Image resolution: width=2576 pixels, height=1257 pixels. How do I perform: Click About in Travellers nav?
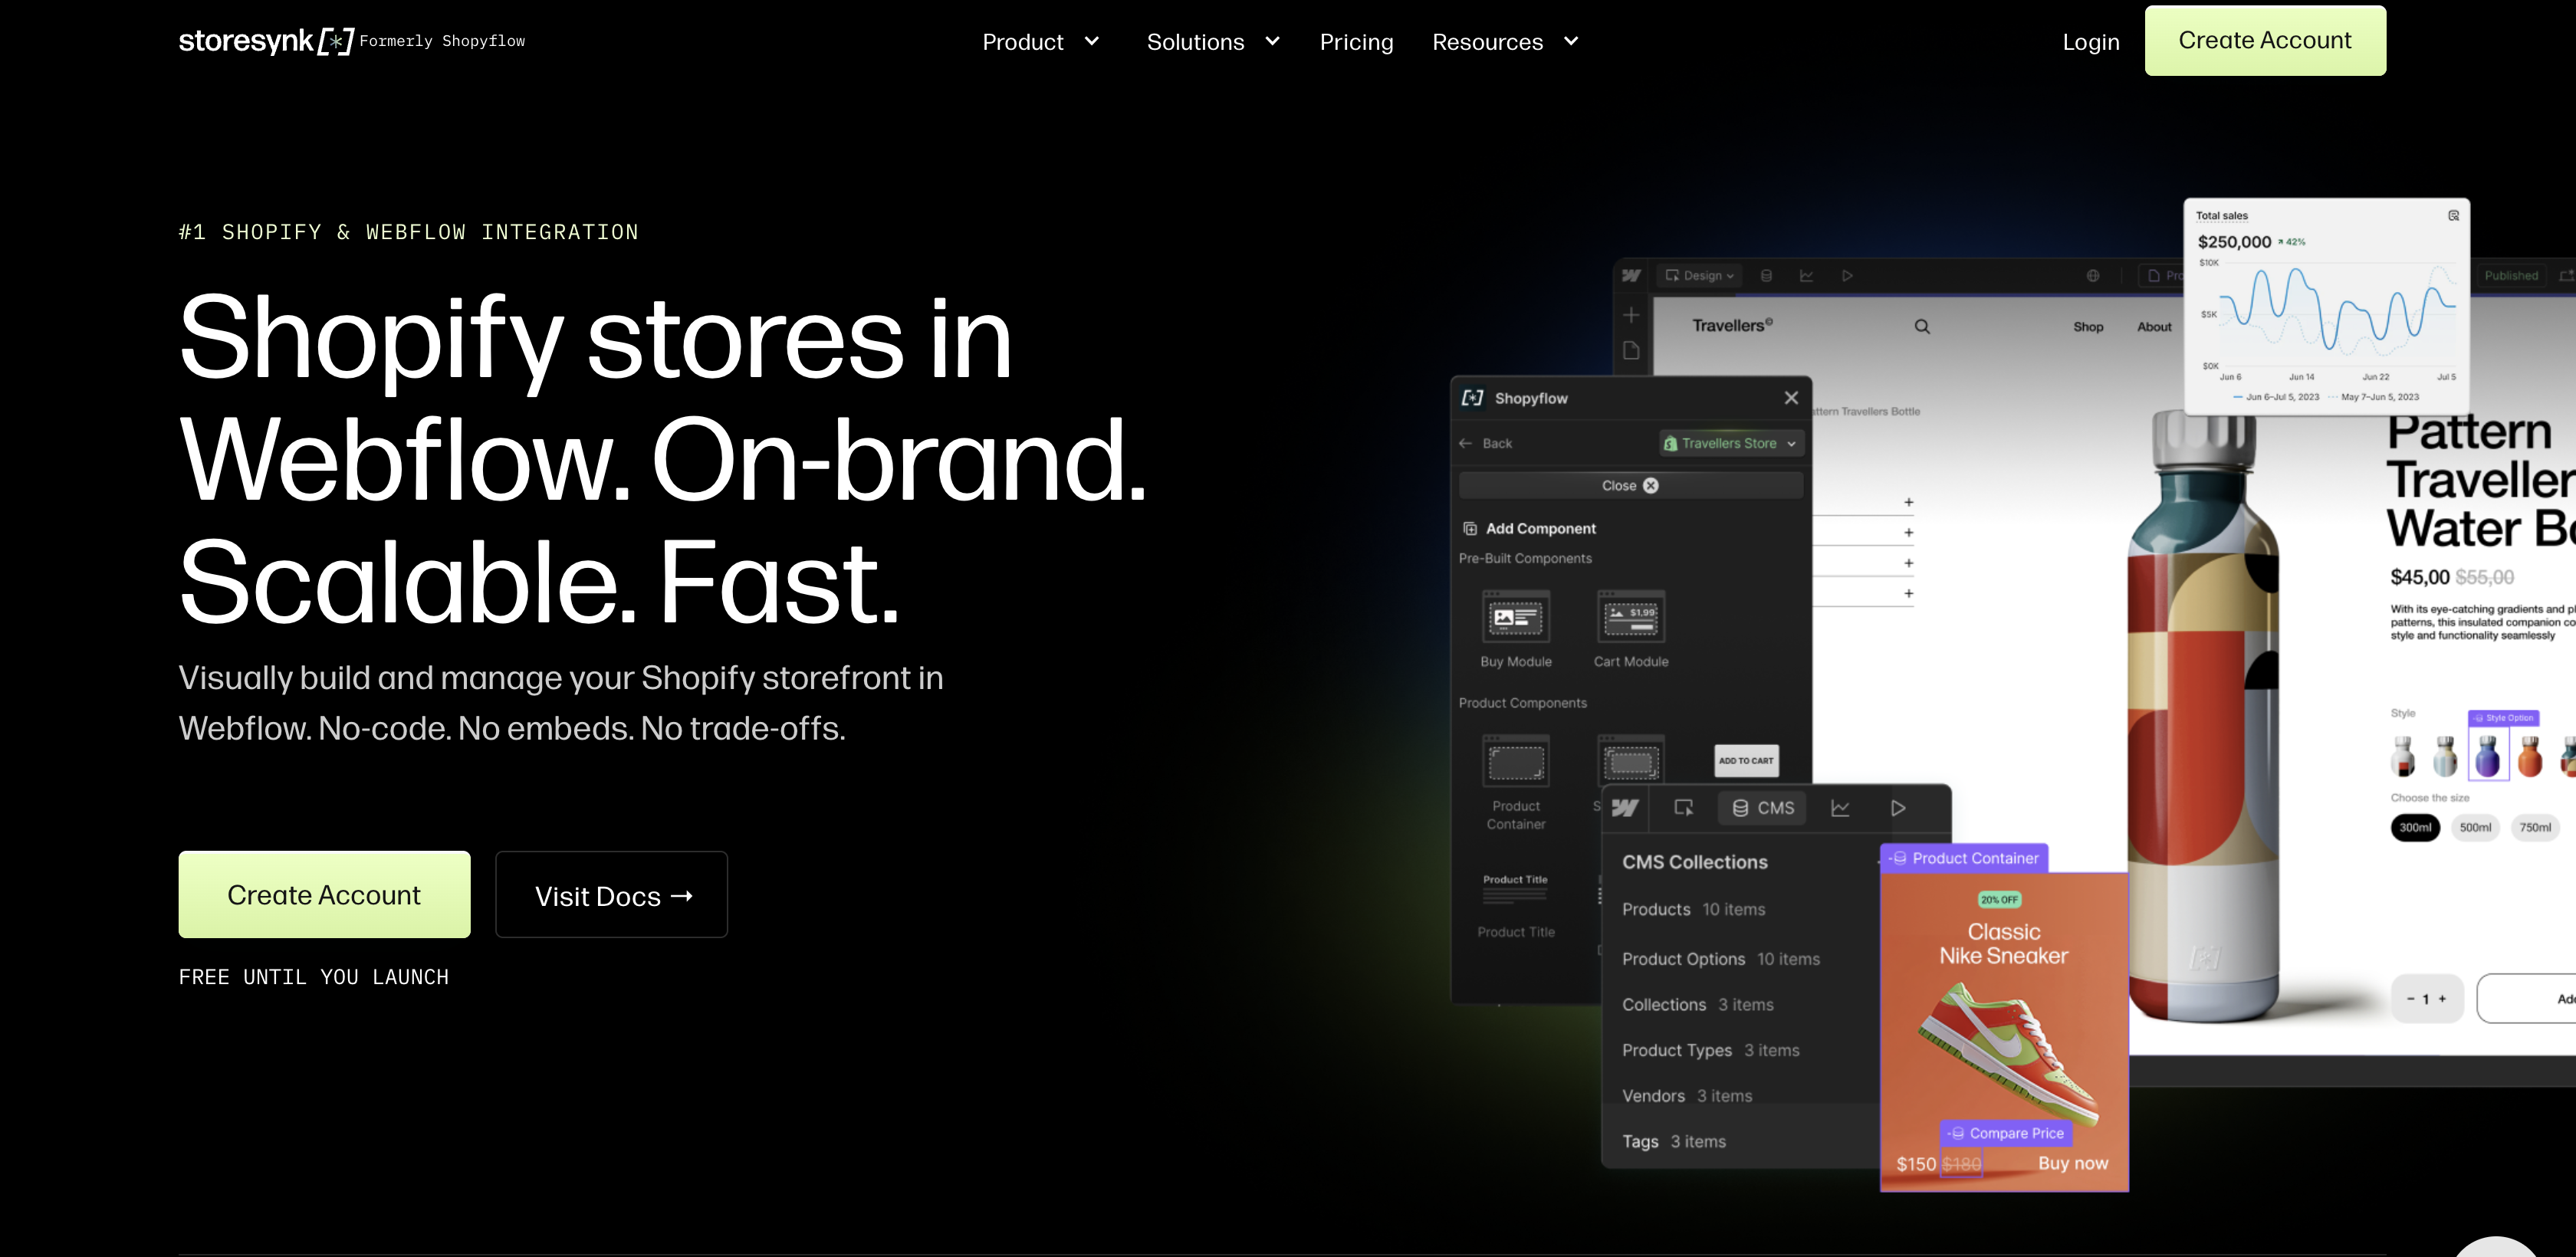coord(2154,327)
